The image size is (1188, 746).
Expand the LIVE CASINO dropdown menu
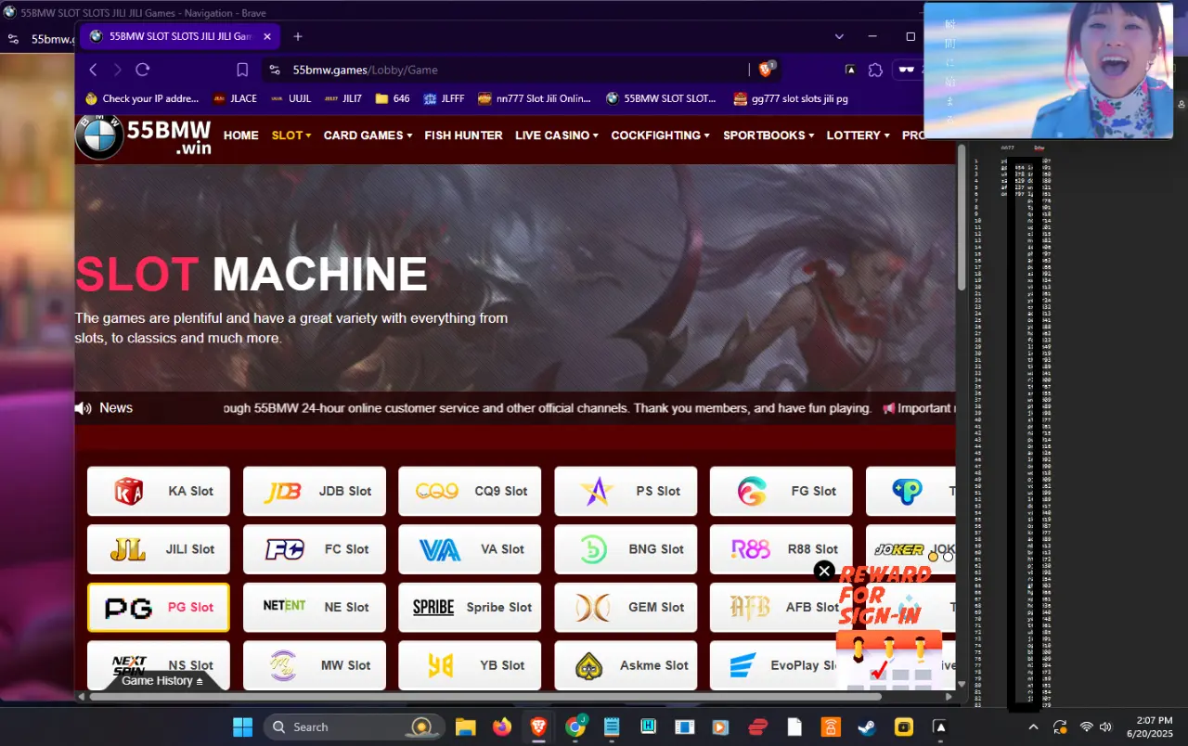click(x=557, y=135)
